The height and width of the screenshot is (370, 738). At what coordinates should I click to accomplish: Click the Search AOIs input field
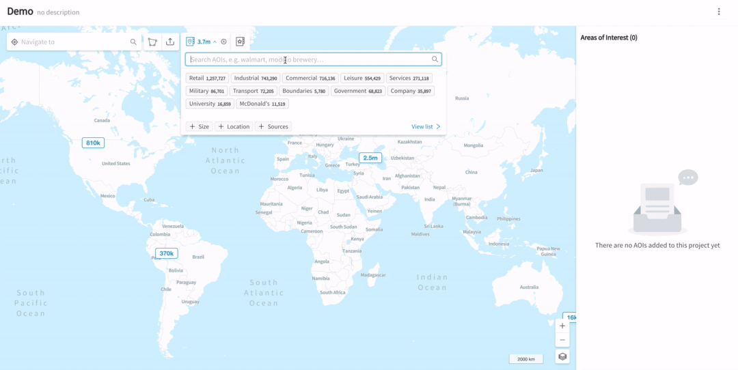click(313, 59)
